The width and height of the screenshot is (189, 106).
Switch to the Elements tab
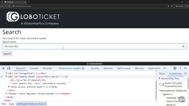(20, 68)
